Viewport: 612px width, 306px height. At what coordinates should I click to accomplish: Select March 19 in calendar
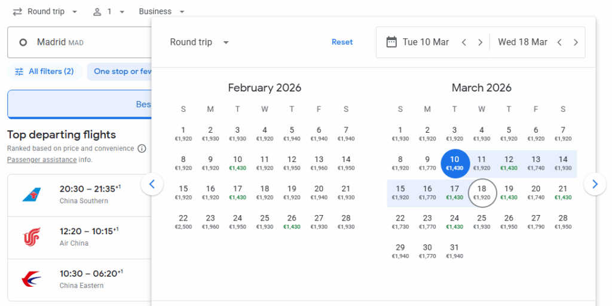[x=509, y=193]
